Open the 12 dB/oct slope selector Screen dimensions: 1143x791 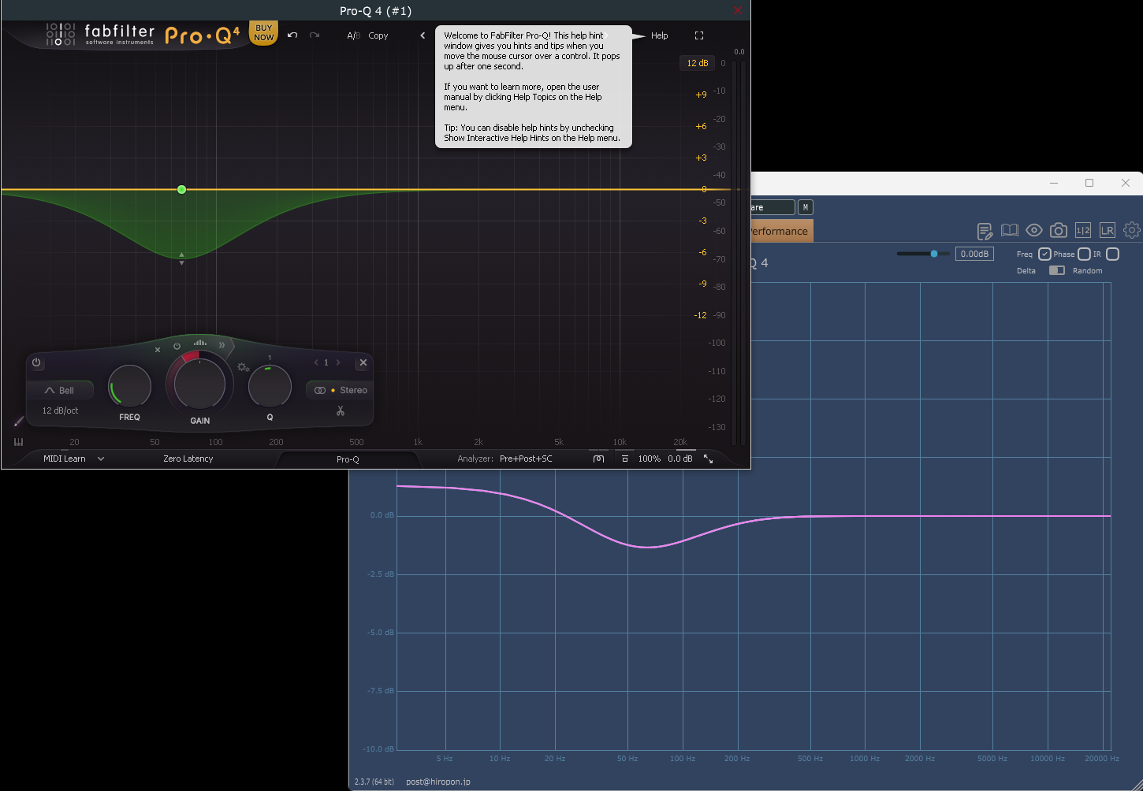pyautogui.click(x=60, y=410)
